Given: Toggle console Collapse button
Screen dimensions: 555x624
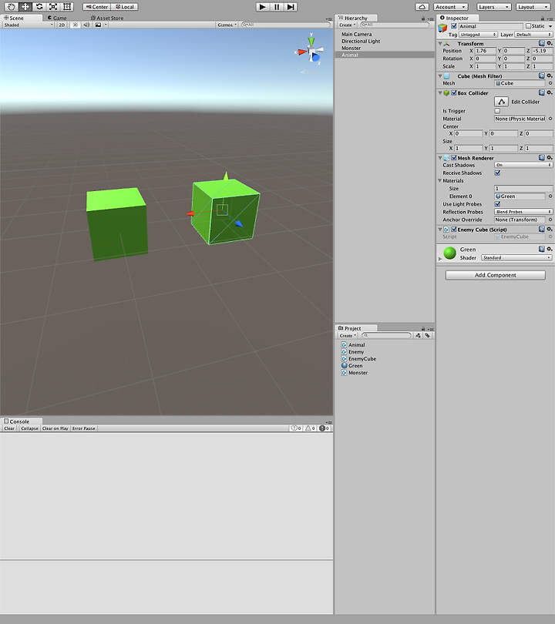Looking at the screenshot, I should pos(29,428).
